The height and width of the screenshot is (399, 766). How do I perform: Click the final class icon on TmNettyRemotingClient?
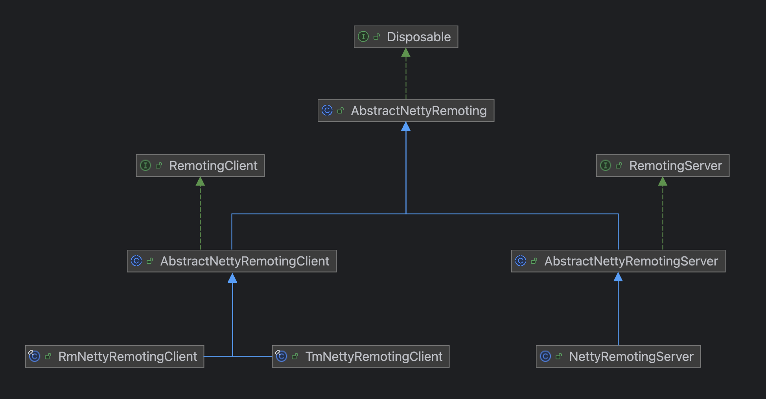(x=281, y=357)
